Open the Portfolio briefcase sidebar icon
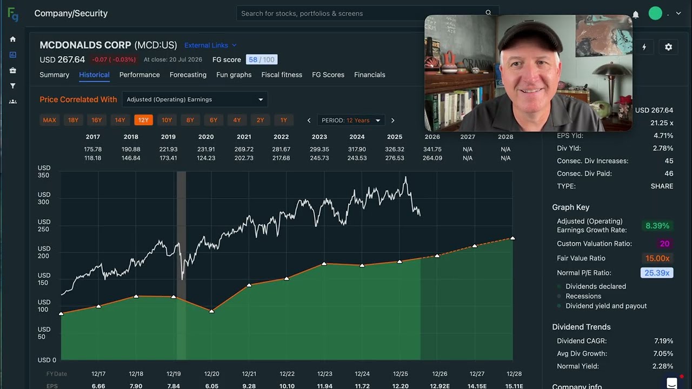The width and height of the screenshot is (692, 389). coord(13,70)
